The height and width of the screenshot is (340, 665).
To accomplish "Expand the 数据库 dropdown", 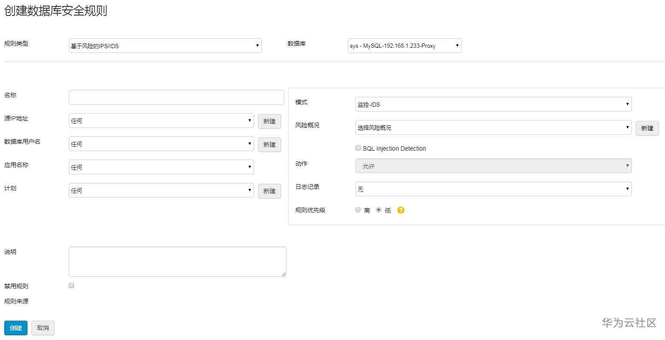I will (404, 46).
